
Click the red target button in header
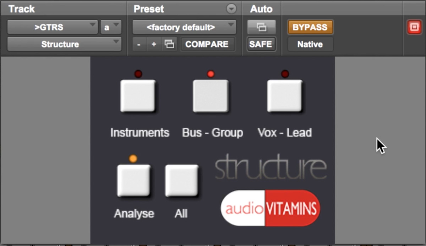(414, 27)
